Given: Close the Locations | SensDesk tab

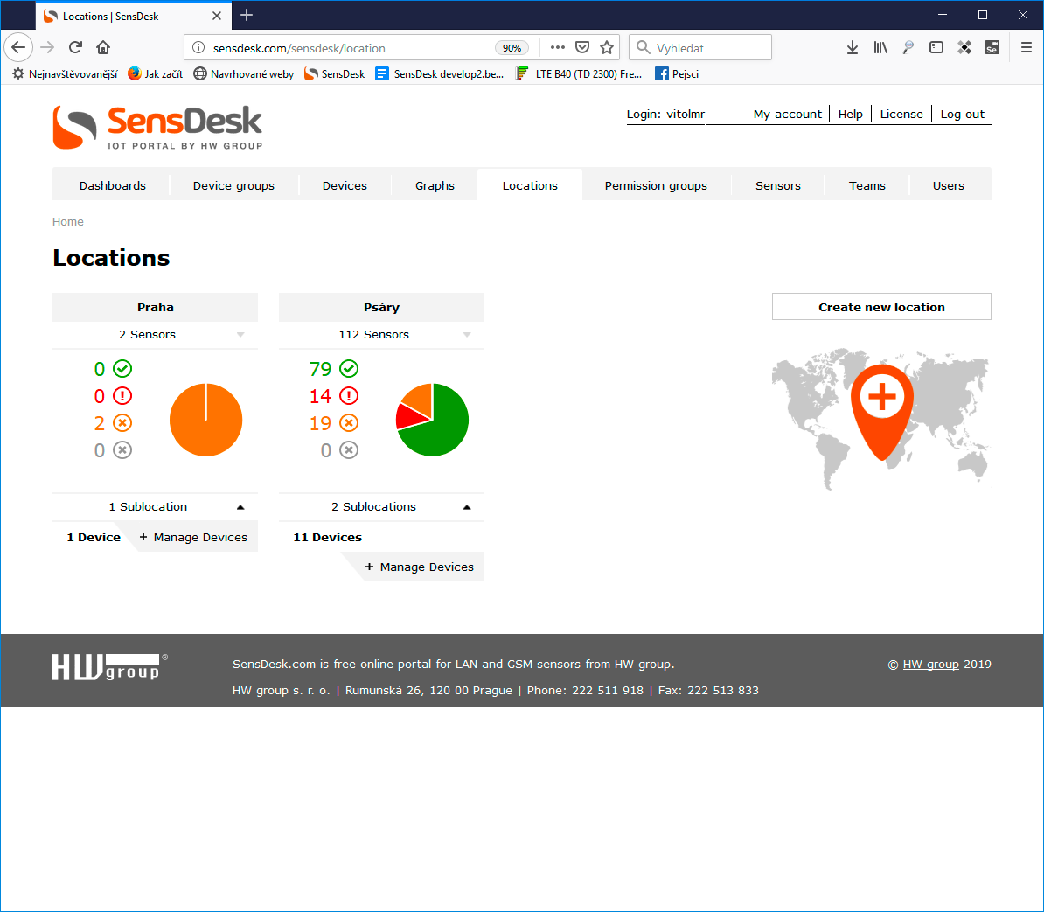Looking at the screenshot, I should [216, 16].
